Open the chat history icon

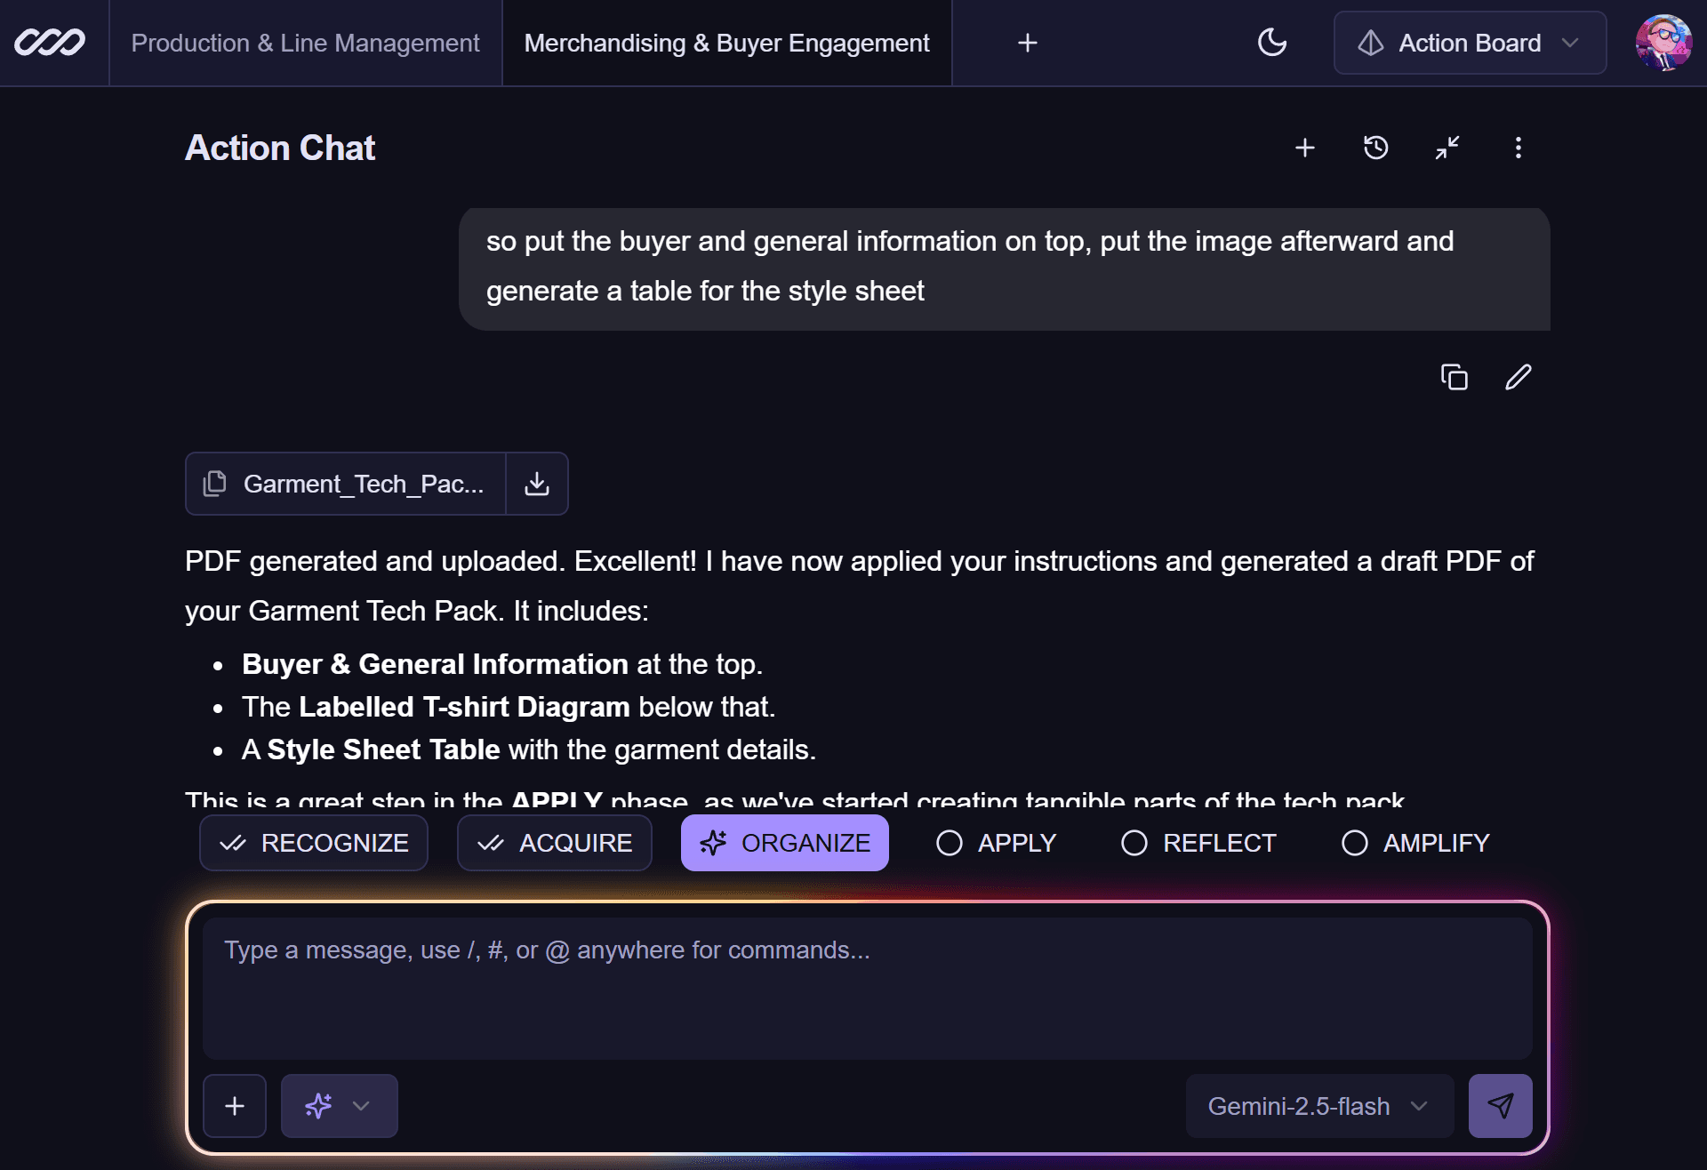coord(1375,148)
